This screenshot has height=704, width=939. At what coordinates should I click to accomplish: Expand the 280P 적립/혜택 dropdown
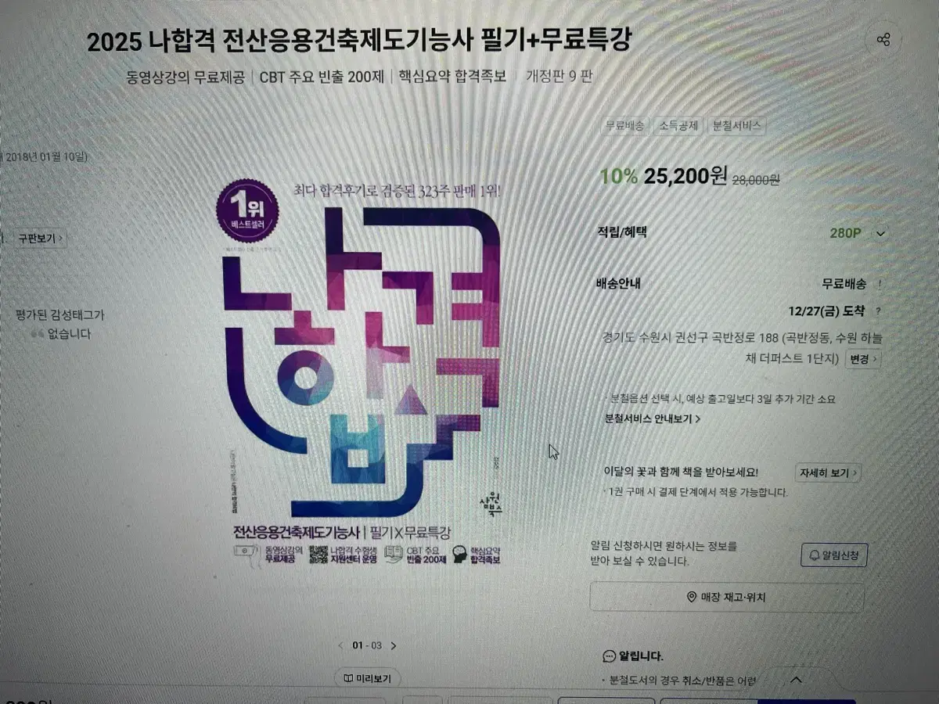[880, 233]
